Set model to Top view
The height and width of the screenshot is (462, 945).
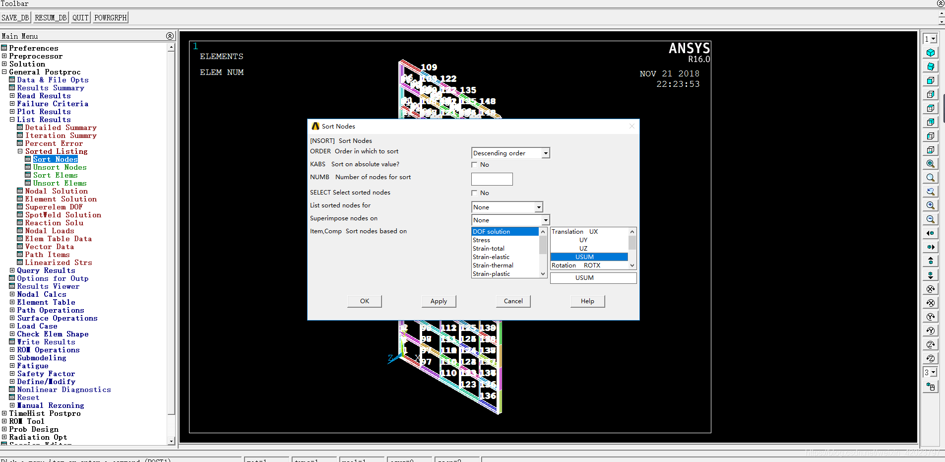[931, 108]
